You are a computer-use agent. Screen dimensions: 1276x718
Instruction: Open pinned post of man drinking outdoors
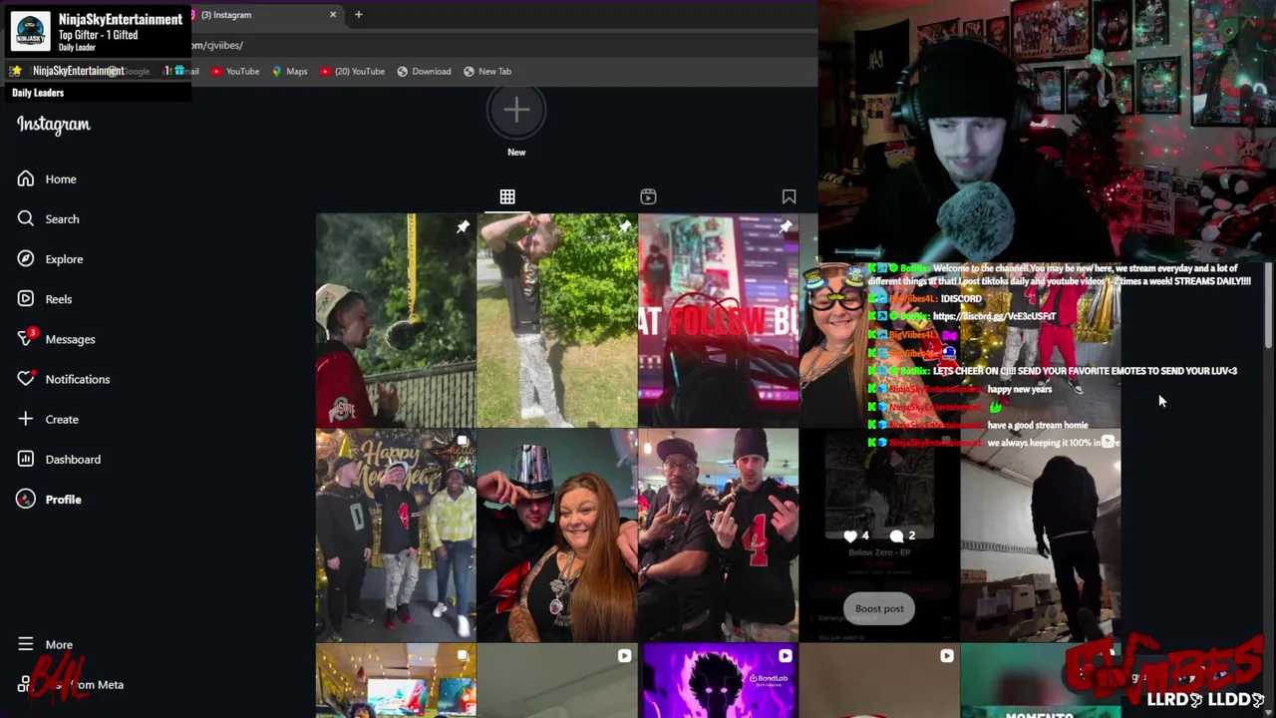557,320
